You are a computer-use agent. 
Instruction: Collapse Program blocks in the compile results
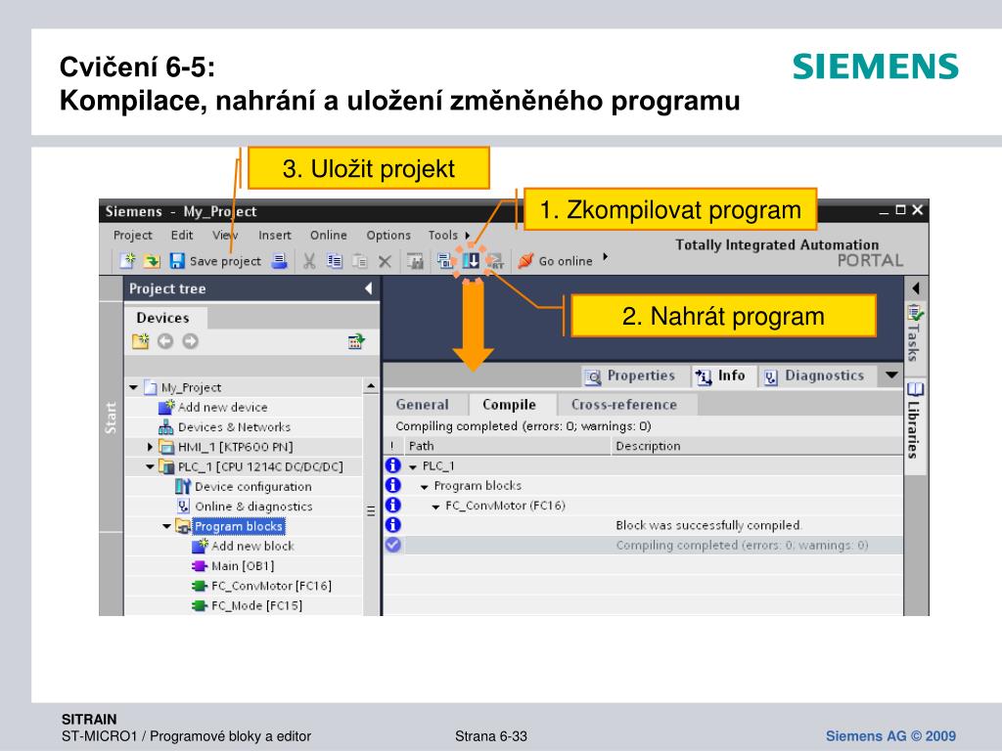(424, 487)
